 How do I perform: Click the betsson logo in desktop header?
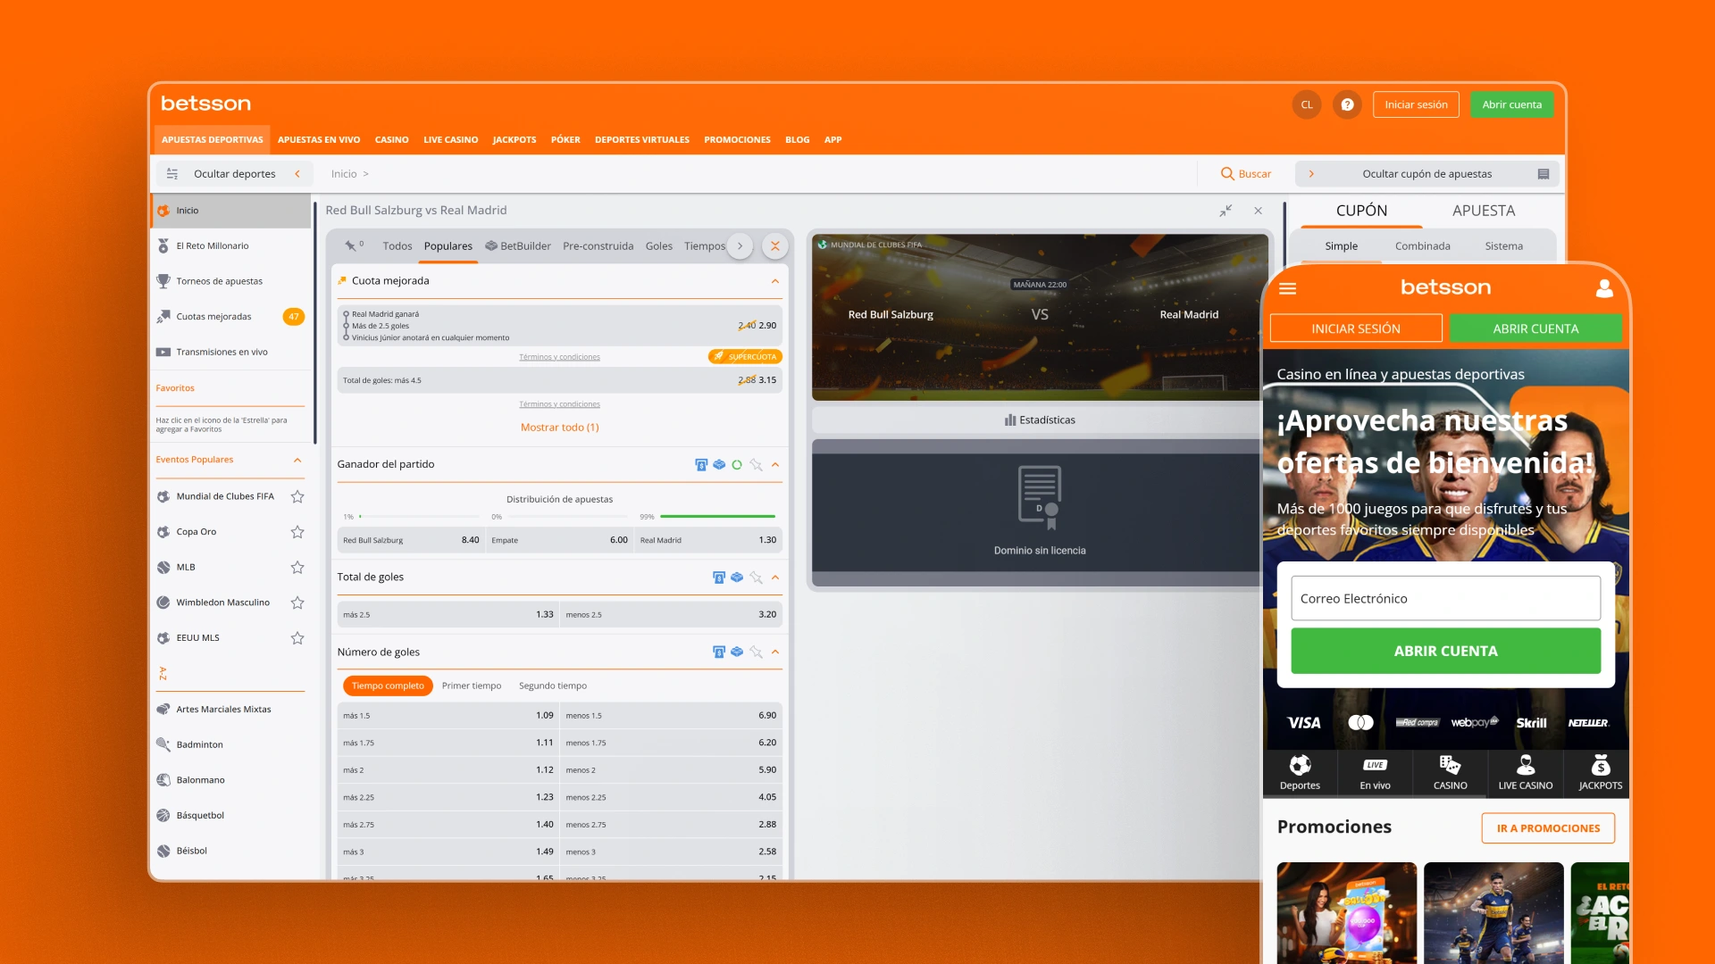(x=205, y=104)
